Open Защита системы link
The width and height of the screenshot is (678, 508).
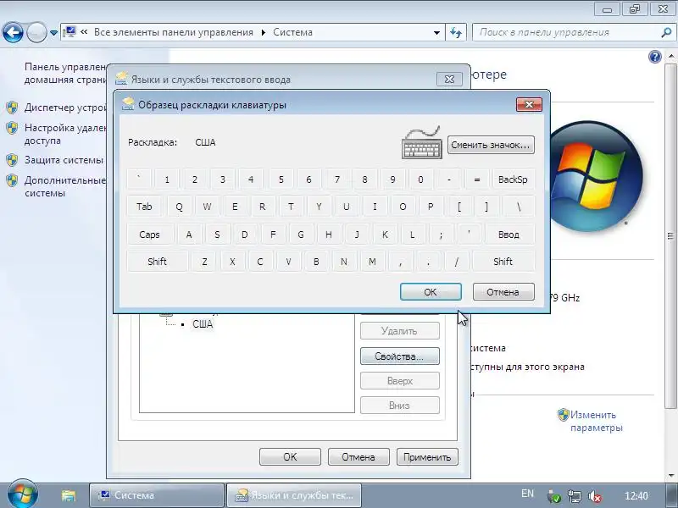tap(64, 160)
